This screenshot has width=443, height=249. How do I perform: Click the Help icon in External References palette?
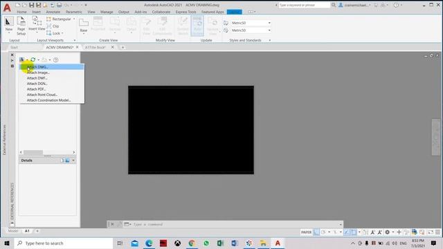point(55,60)
